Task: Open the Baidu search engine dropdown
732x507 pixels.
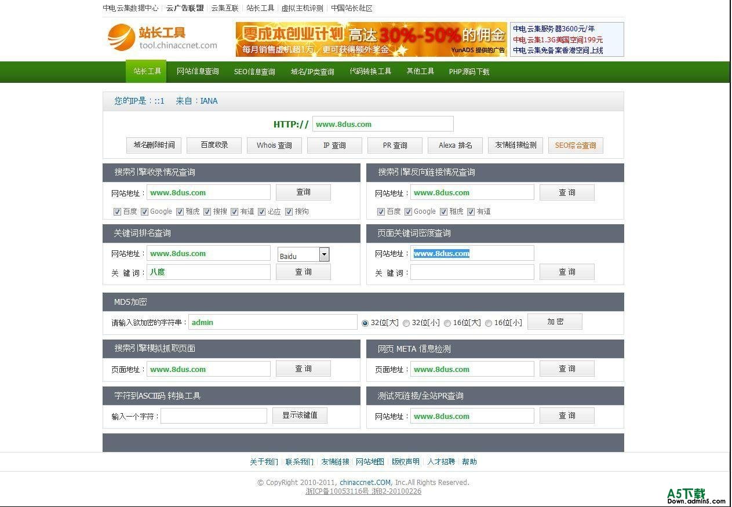Action: coord(324,254)
